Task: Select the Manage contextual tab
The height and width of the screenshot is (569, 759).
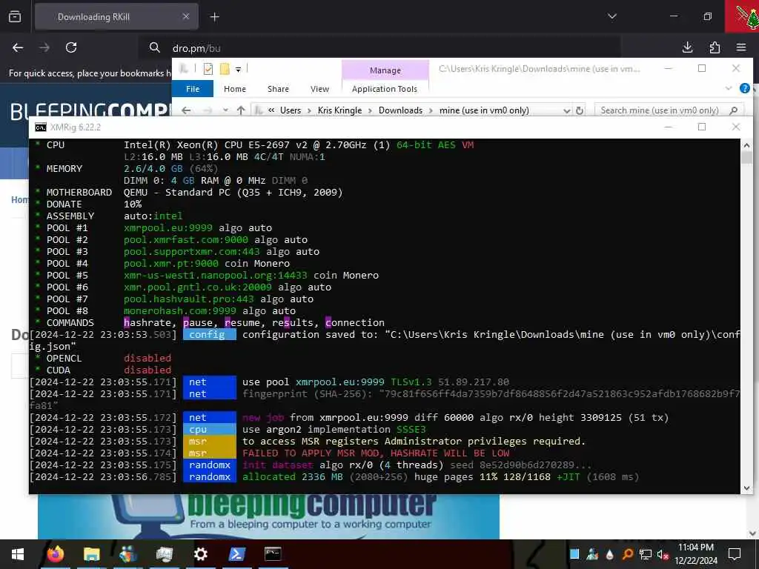Action: (385, 70)
